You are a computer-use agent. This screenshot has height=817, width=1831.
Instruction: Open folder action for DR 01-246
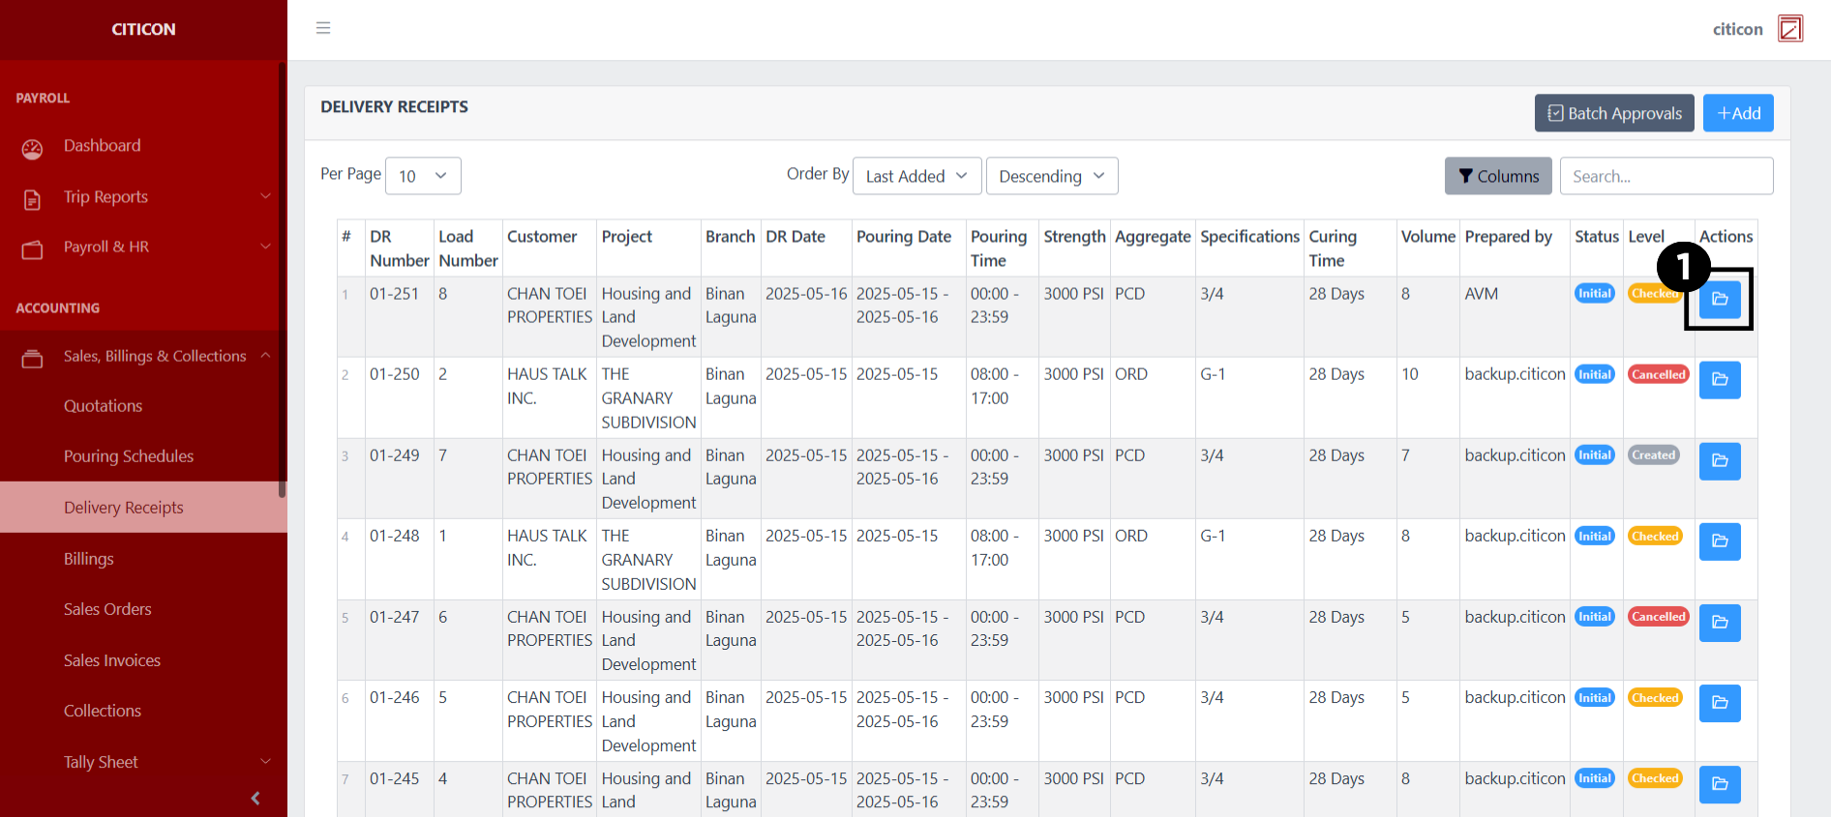coord(1720,703)
